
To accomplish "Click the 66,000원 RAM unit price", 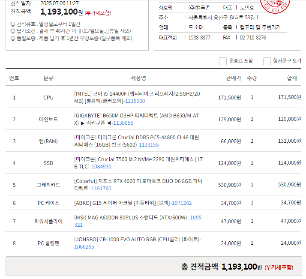I will pyautogui.click(x=231, y=141).
